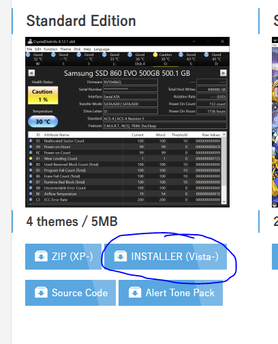Click the attribute list scroll down arrow
This screenshot has height=344, width=278.
coord(224,201)
